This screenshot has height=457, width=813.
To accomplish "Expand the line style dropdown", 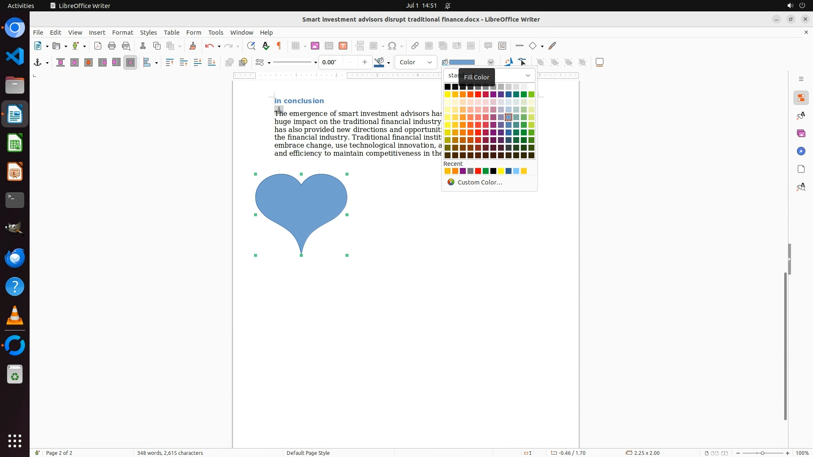I will point(315,63).
